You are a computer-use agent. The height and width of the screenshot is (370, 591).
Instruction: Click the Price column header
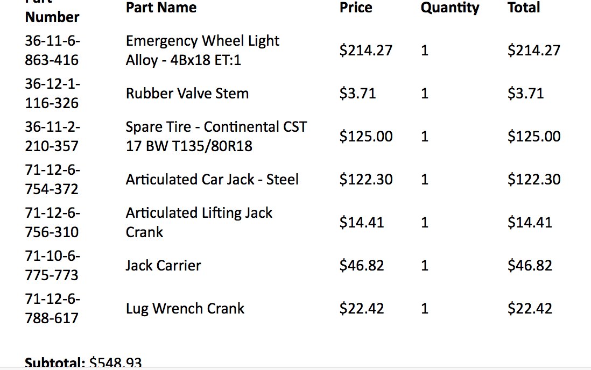[x=356, y=8]
